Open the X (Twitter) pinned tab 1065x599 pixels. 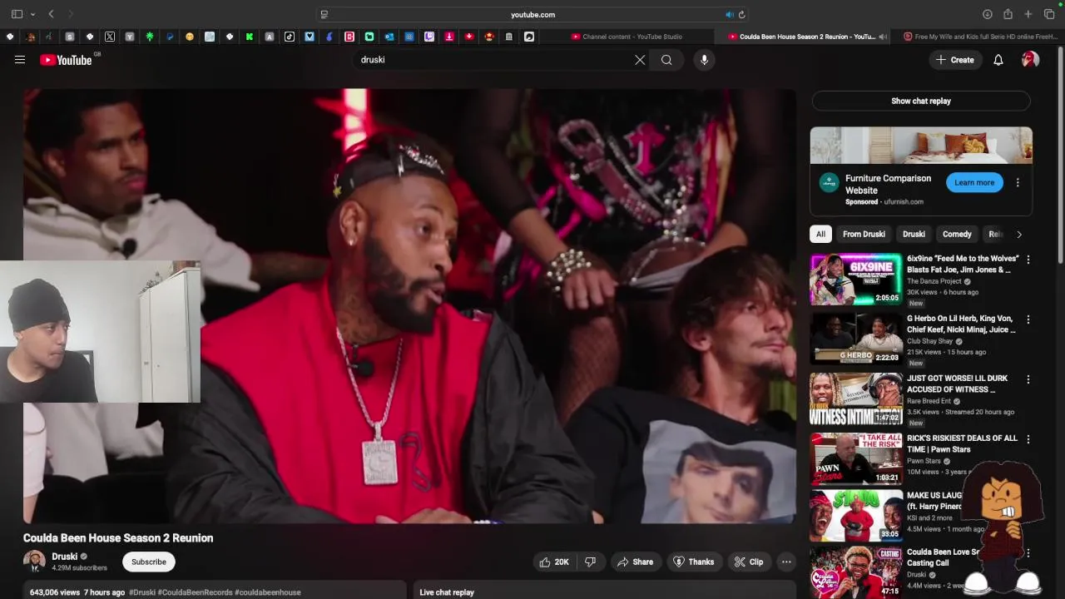click(110, 37)
